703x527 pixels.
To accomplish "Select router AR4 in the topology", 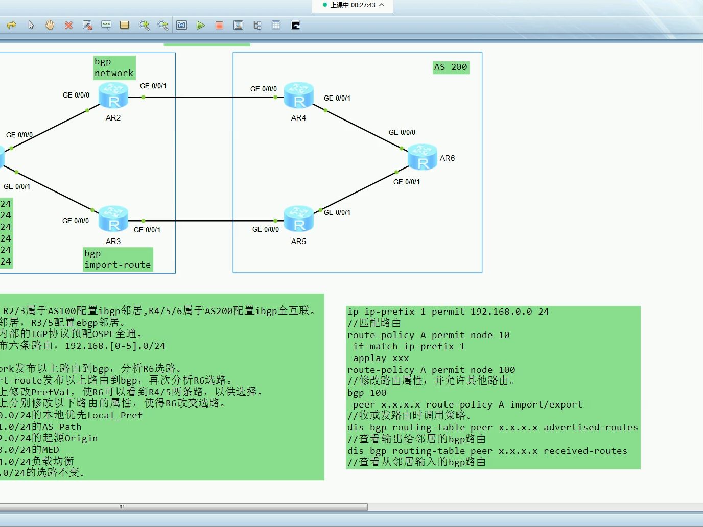I will [299, 95].
